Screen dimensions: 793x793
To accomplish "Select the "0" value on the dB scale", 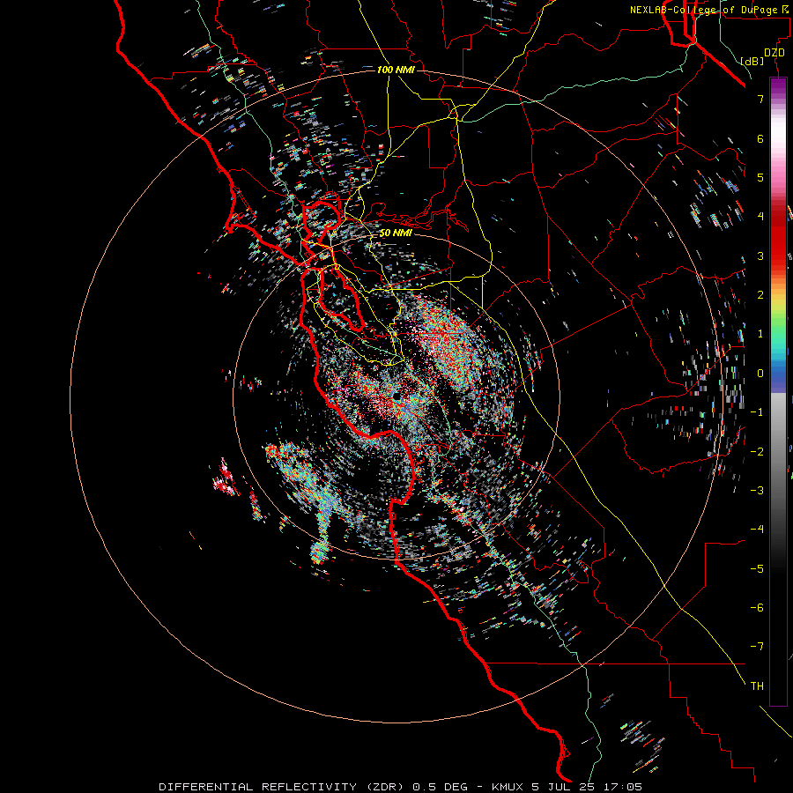I will (x=760, y=374).
